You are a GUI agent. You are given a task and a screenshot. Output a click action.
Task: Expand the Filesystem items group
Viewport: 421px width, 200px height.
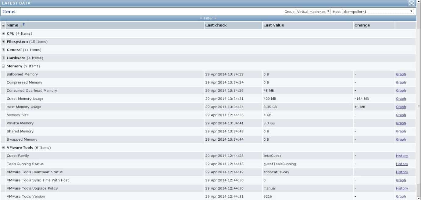[3, 42]
